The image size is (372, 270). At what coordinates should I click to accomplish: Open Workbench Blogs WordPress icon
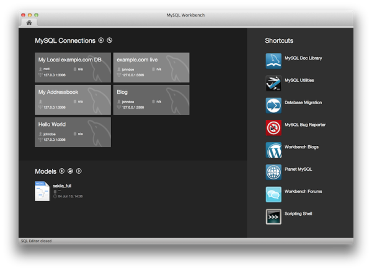(x=273, y=150)
